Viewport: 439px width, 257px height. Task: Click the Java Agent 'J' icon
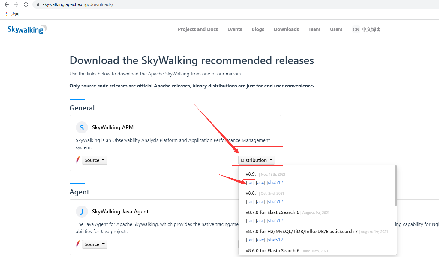(x=82, y=212)
